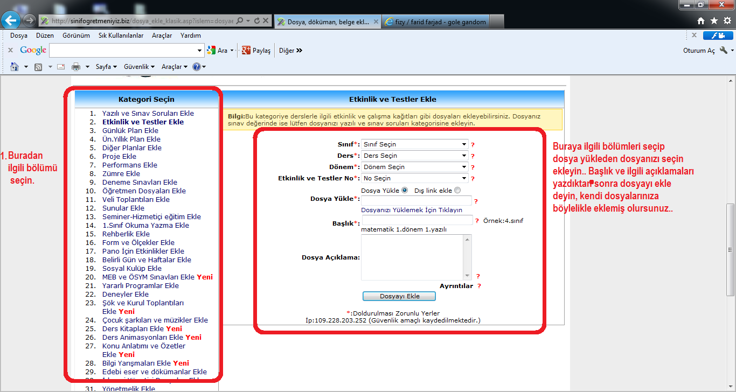The image size is (736, 392).
Task: Open the favorites star icon
Action: pos(714,21)
